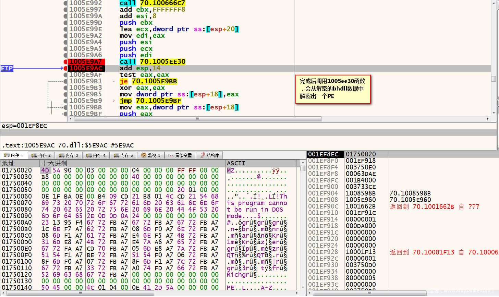Click the truck icon on 内存 1 tab
499x297 pixels.
[x=7, y=155]
